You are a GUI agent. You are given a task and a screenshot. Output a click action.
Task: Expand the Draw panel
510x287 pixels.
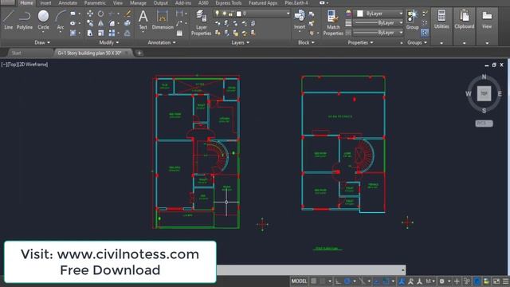42,42
